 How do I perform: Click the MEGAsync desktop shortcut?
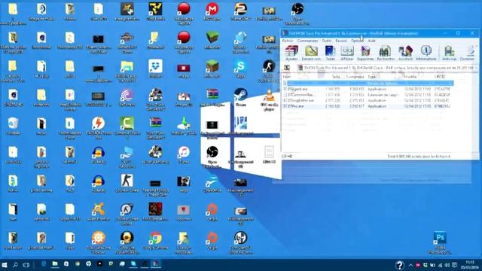click(212, 12)
